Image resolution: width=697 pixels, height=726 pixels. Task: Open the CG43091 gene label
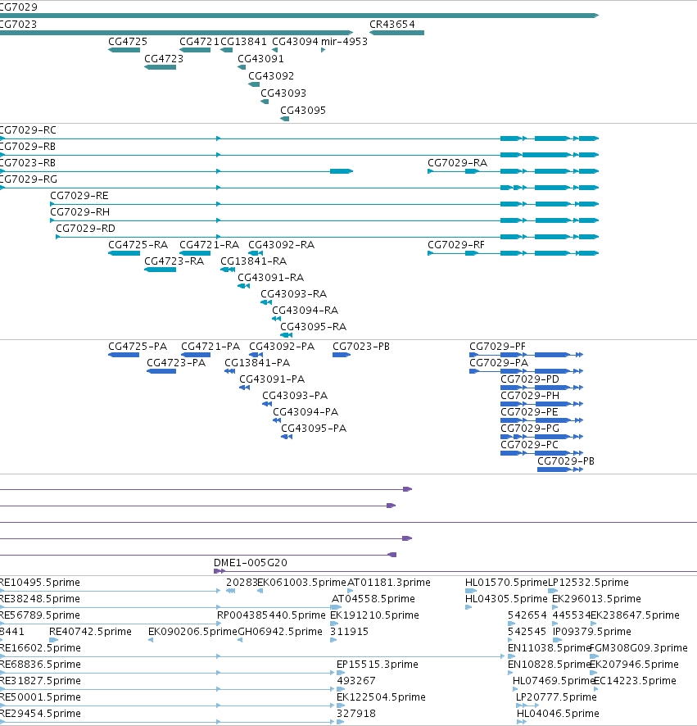click(260, 59)
